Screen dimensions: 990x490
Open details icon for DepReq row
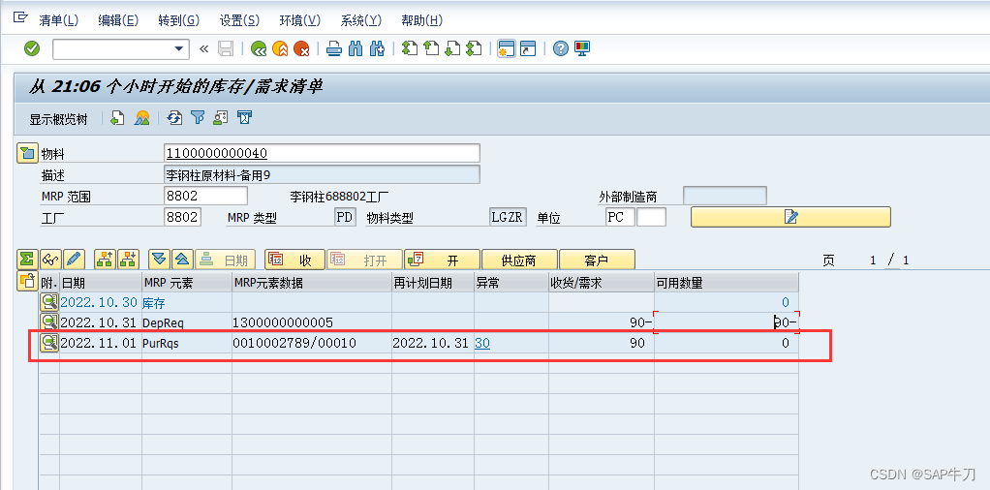tap(49, 322)
